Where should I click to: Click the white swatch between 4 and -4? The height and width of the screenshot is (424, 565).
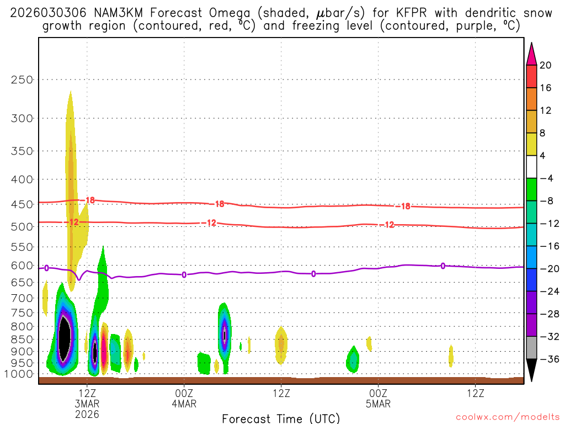[x=531, y=167]
